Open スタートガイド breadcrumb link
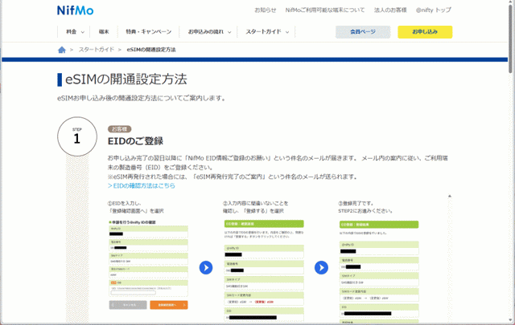The image size is (515, 325). pyautogui.click(x=97, y=50)
